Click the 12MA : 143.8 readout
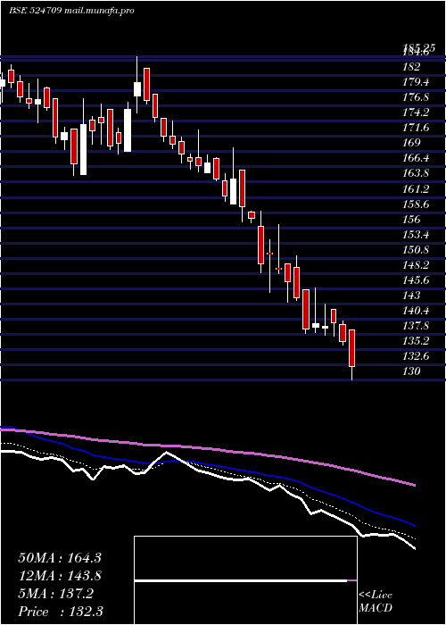This screenshot has width=446, height=625. [x=60, y=576]
